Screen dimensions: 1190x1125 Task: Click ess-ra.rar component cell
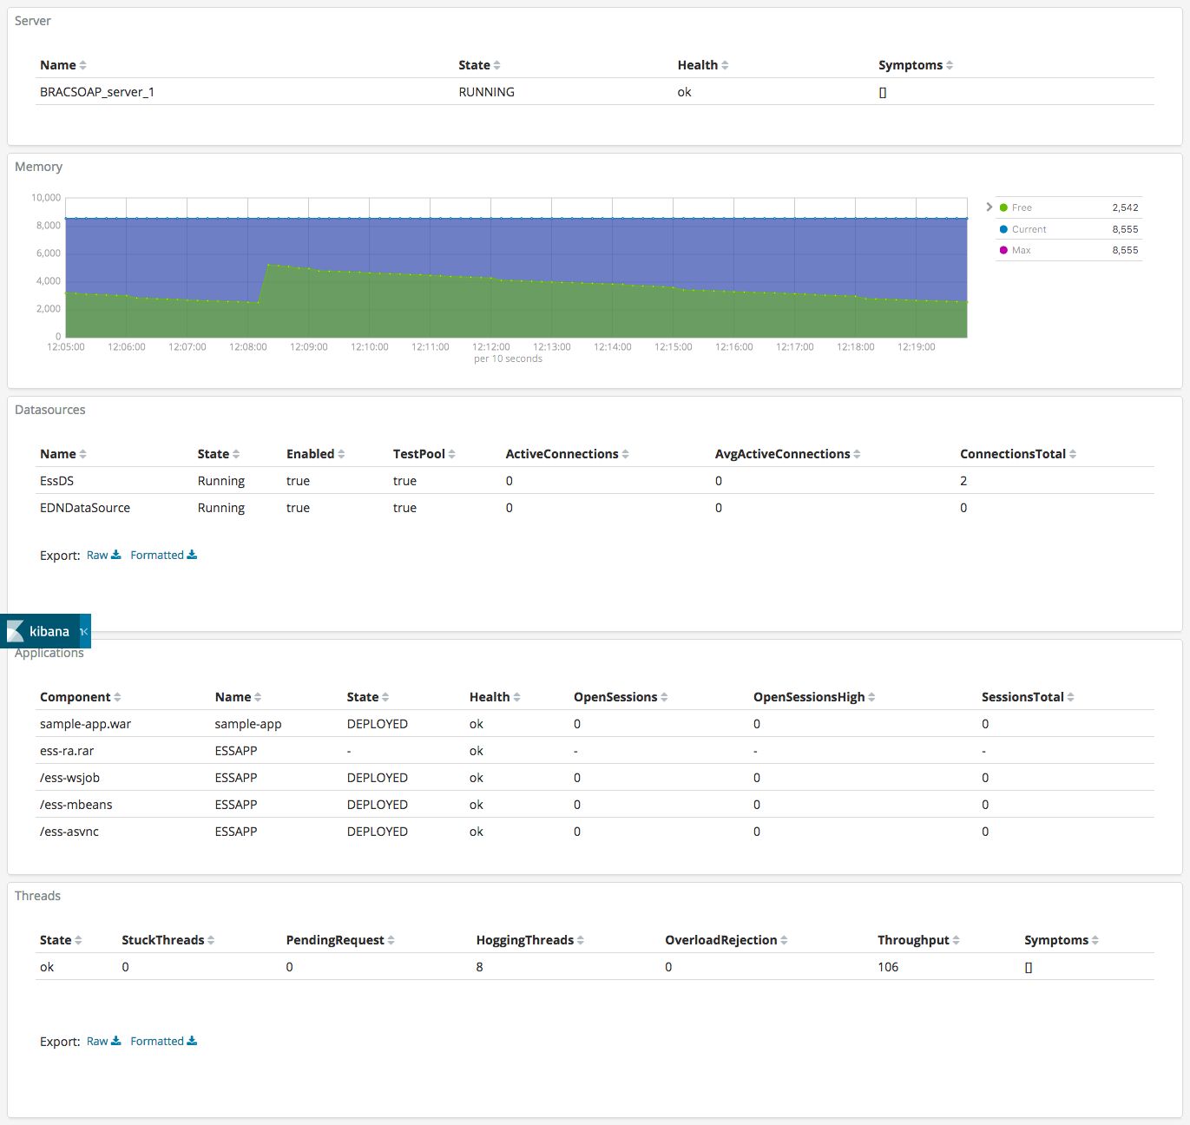point(67,751)
